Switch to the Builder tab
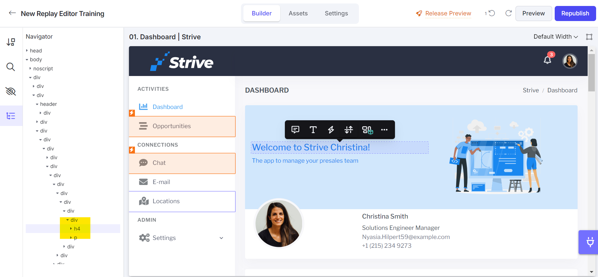This screenshot has width=598, height=277. tap(262, 13)
